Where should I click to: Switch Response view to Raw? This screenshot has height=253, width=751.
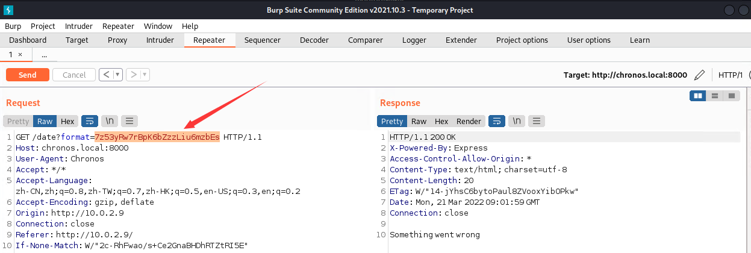coord(419,121)
